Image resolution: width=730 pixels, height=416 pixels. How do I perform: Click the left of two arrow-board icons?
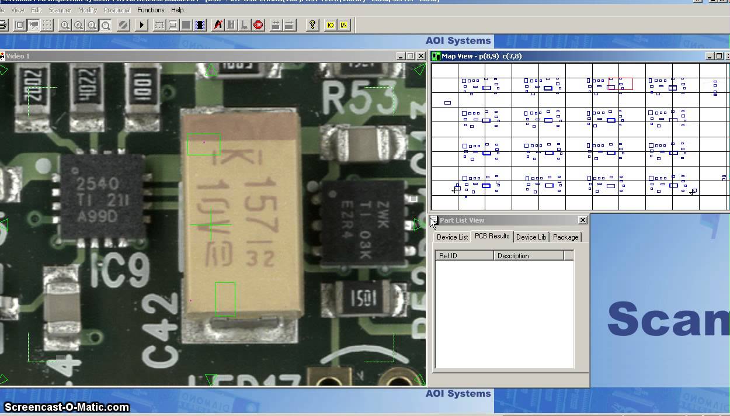click(x=276, y=25)
